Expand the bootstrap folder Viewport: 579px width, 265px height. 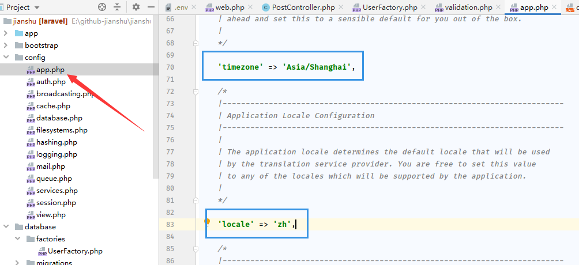click(x=6, y=46)
